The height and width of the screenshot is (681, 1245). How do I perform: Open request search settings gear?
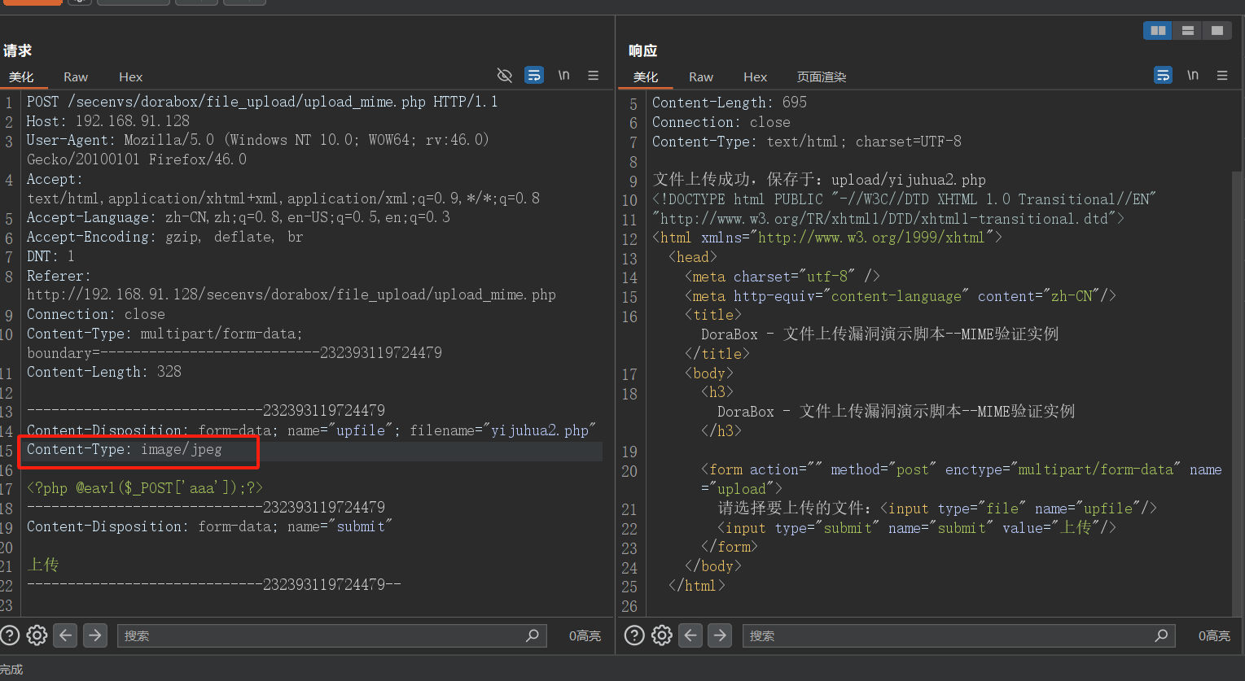(x=37, y=635)
